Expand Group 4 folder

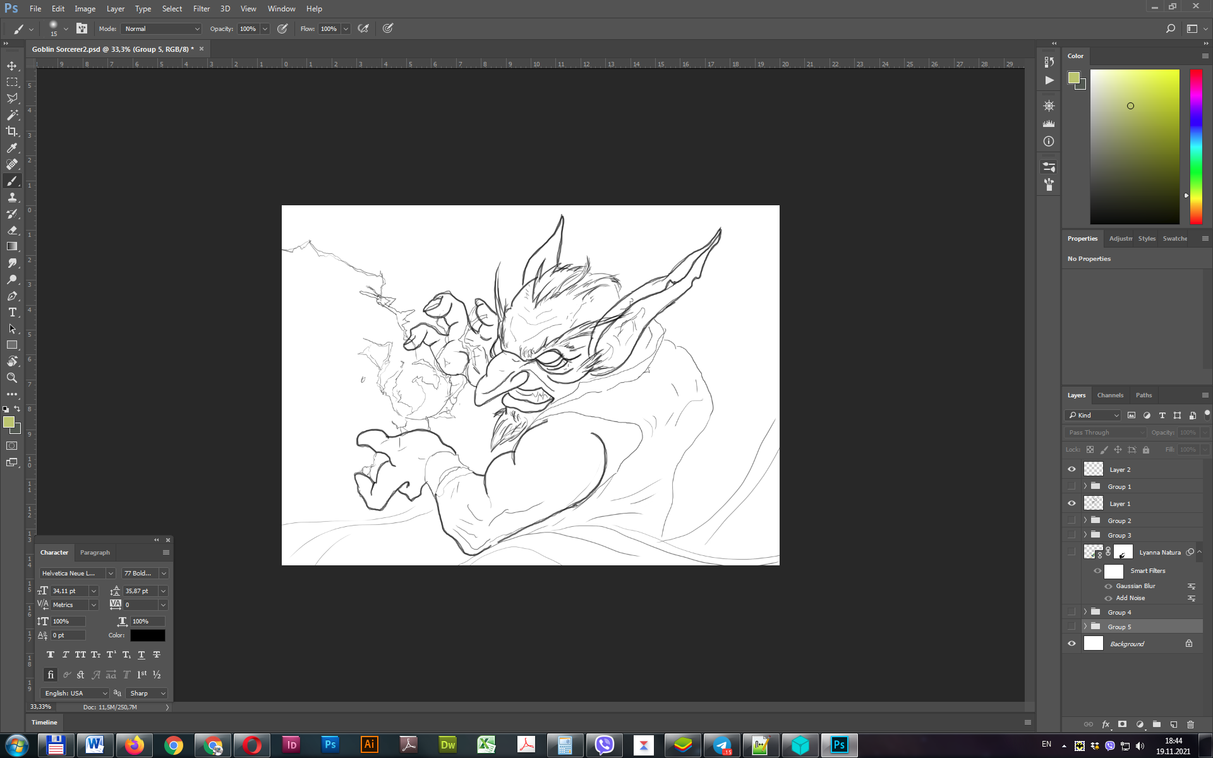point(1085,612)
